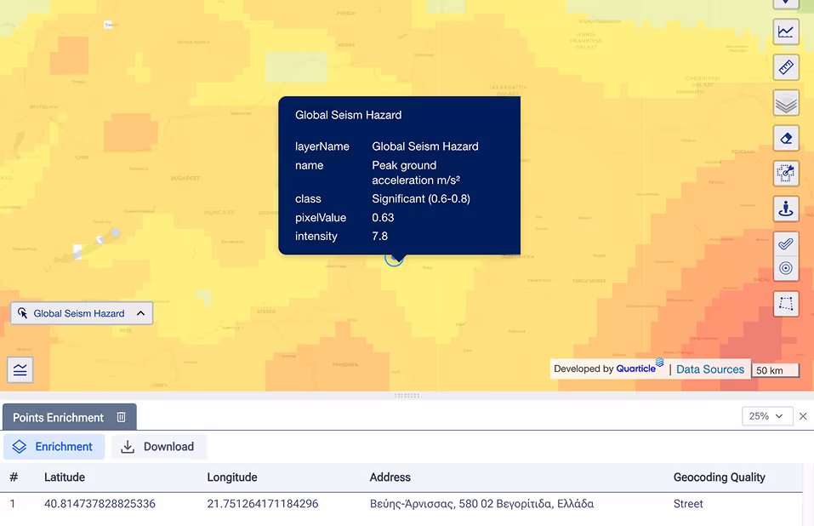Click the 50 km scale bar

coord(775,370)
